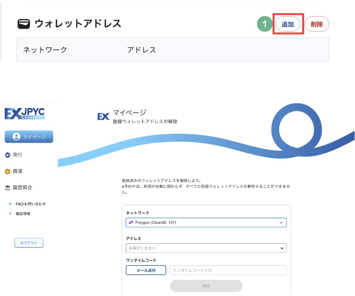
Task: Expand the ネットワーク Polygon dropdown arrow
Action: coord(281,223)
